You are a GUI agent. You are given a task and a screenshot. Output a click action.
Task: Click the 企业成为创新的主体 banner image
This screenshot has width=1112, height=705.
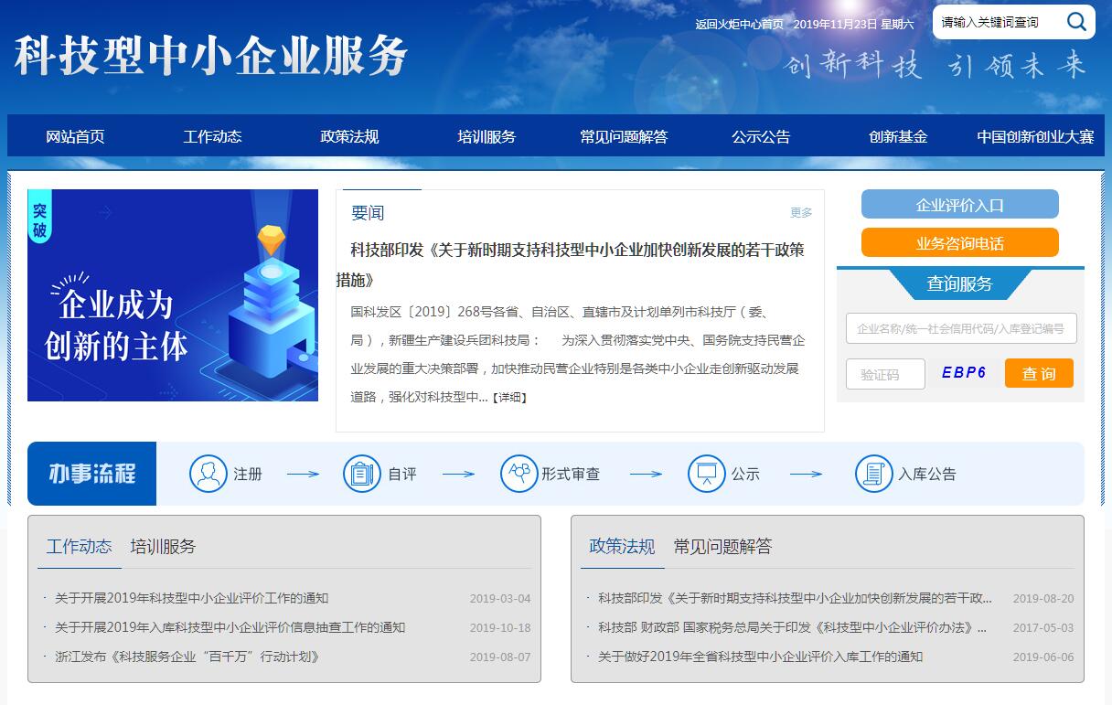click(x=172, y=294)
